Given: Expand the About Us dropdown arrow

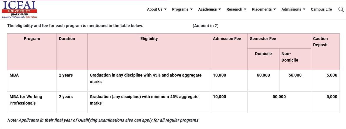Looking at the screenshot, I should point(165,9).
